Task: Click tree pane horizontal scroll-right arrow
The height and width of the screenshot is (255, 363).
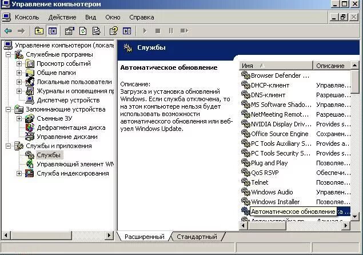Action: pyautogui.click(x=109, y=236)
